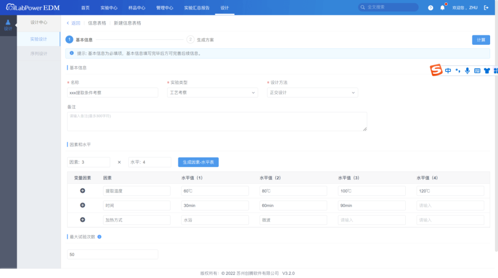Click the 新建信息表格 breadcrumb
The height and width of the screenshot is (278, 498).
click(x=127, y=23)
